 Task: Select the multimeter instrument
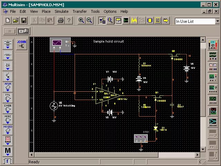[x=213, y=45]
